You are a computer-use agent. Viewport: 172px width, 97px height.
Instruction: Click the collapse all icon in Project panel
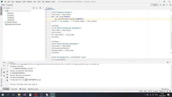37,8
